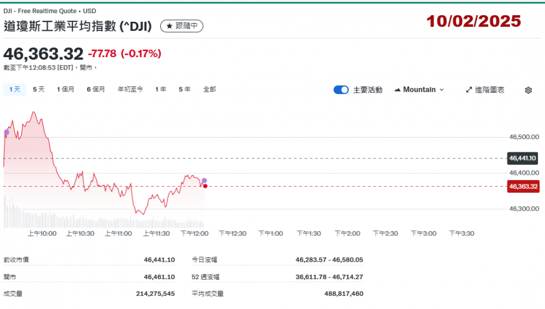Click the Mountain chart type icon
The width and height of the screenshot is (545, 309).
tap(397, 90)
